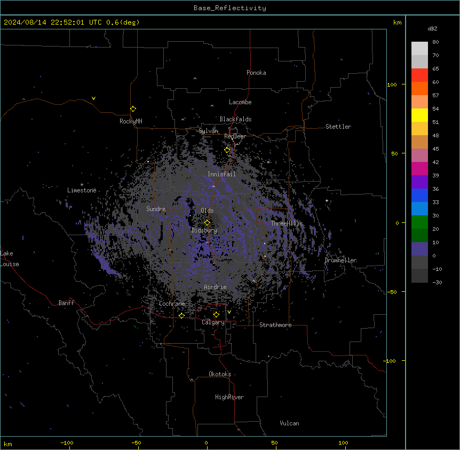
Task: Select the Innisfail city label
Action: click(x=222, y=174)
